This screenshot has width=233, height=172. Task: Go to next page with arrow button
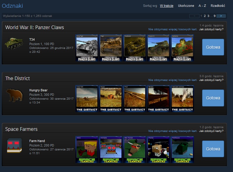[x=221, y=16]
